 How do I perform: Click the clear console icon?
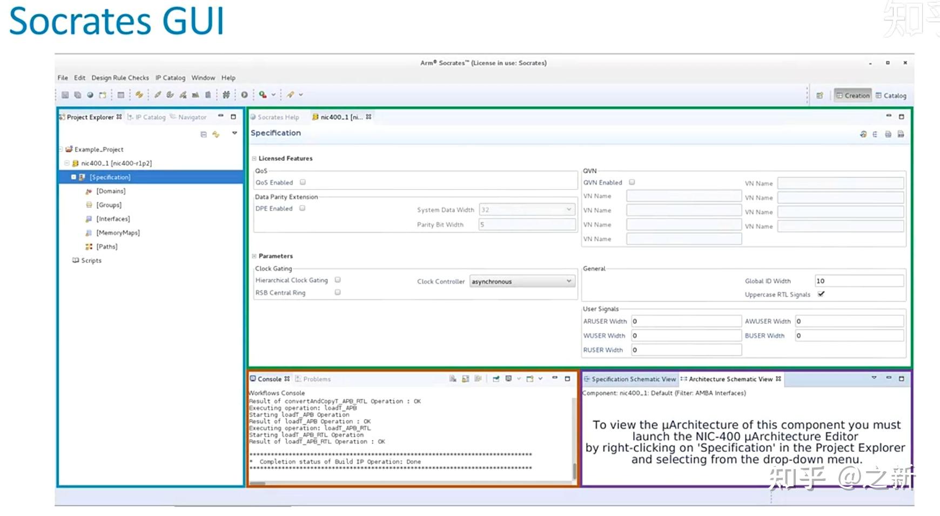453,379
